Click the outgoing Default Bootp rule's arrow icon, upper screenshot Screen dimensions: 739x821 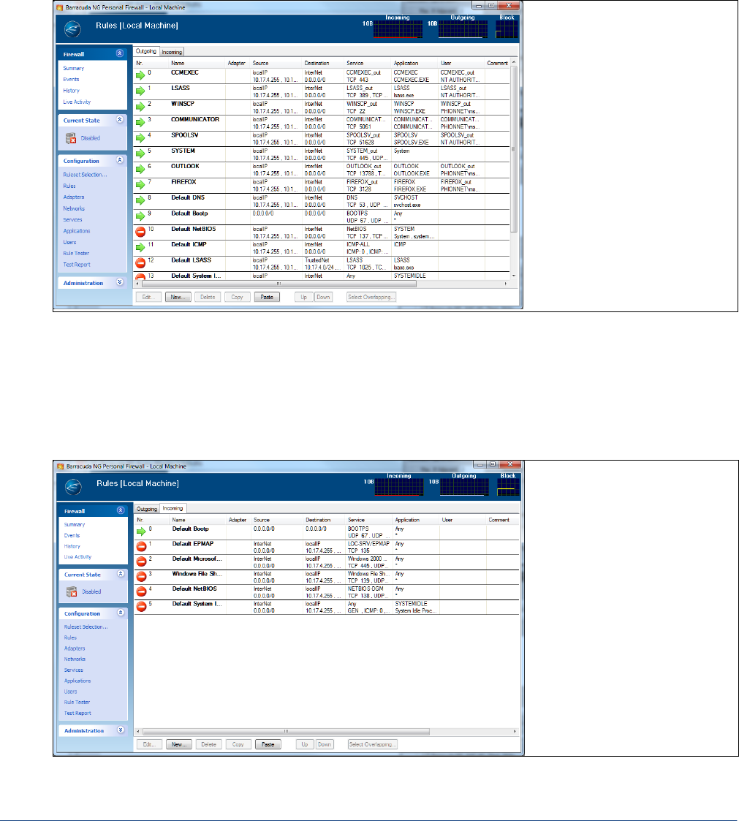point(140,216)
